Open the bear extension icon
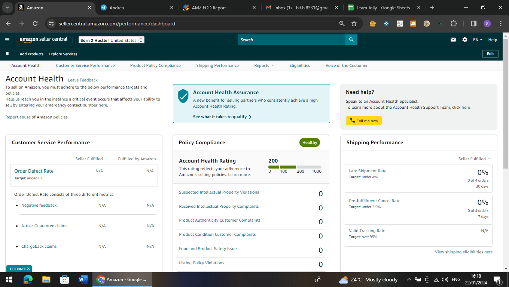 coord(372,24)
